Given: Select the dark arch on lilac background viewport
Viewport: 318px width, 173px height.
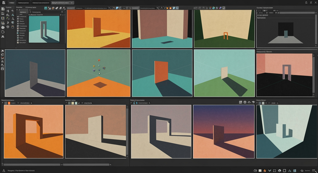Looking at the screenshot, I should [161, 131].
